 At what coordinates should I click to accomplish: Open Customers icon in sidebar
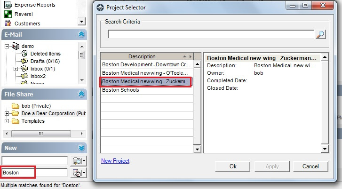tap(8, 23)
